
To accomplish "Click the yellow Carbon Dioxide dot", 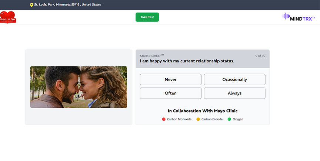I will (198, 119).
